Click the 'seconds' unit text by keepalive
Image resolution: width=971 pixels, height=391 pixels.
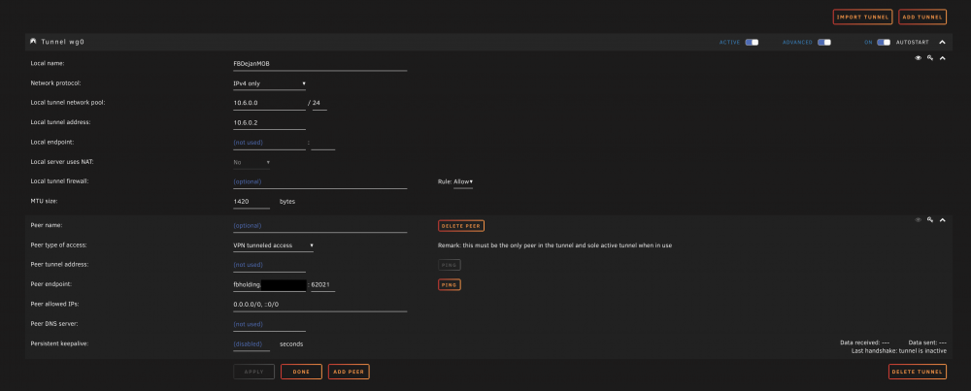click(291, 344)
